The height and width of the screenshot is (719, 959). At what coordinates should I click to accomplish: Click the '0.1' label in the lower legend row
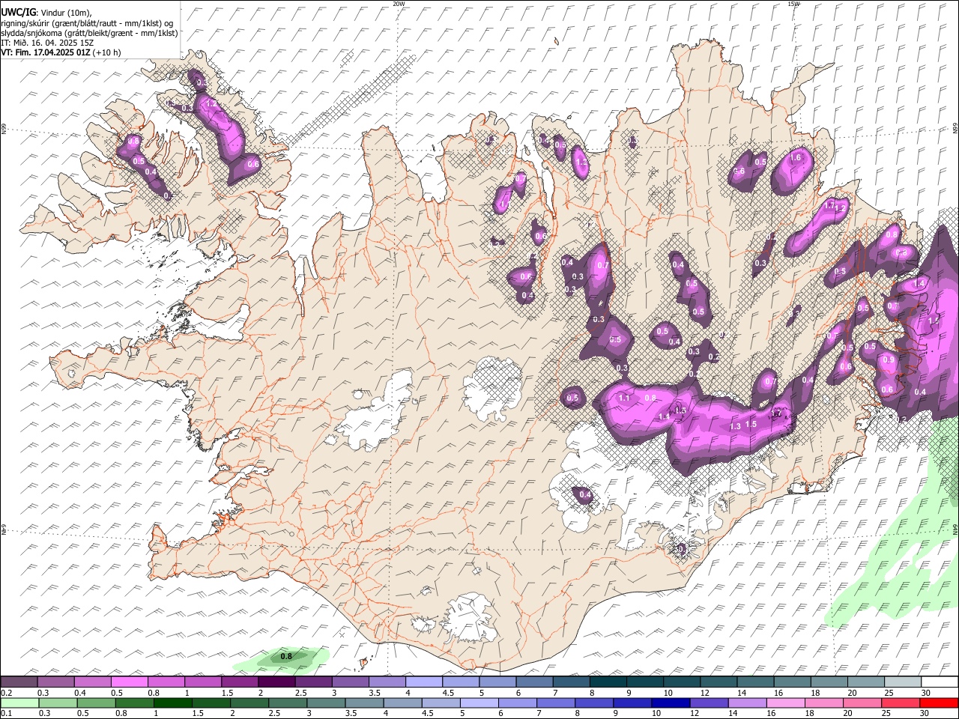(6, 713)
